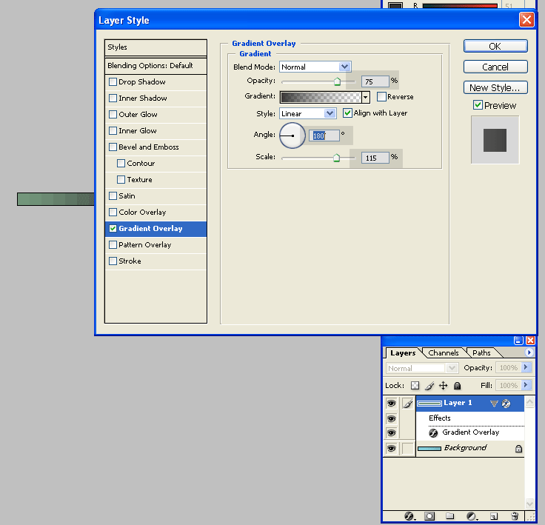Viewport: 545px width, 525px height.
Task: Hide Layer 1 with its eye icon
Action: tap(391, 404)
